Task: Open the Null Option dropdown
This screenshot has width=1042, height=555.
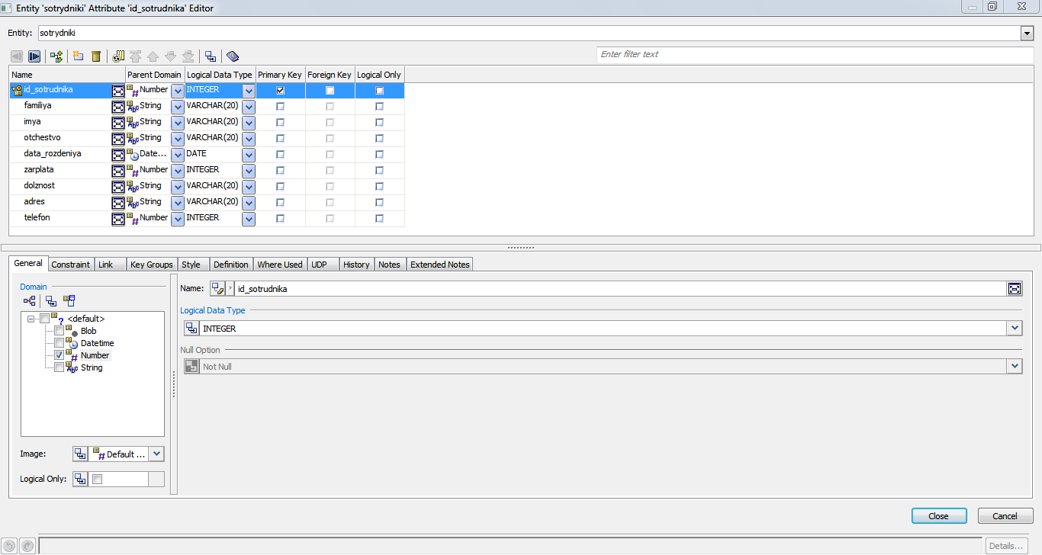Action: point(1015,366)
